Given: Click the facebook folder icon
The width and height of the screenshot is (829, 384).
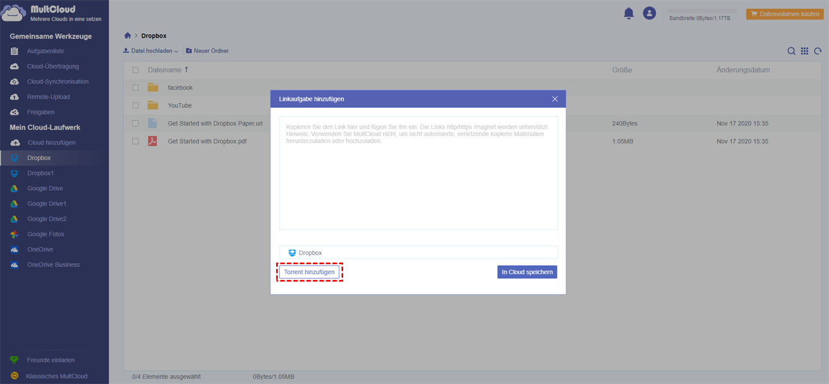Looking at the screenshot, I should tap(153, 87).
